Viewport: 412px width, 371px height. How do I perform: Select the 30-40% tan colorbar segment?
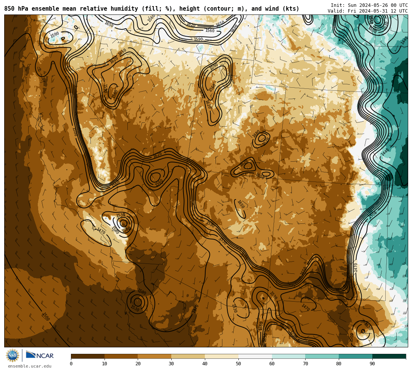[x=188, y=356]
